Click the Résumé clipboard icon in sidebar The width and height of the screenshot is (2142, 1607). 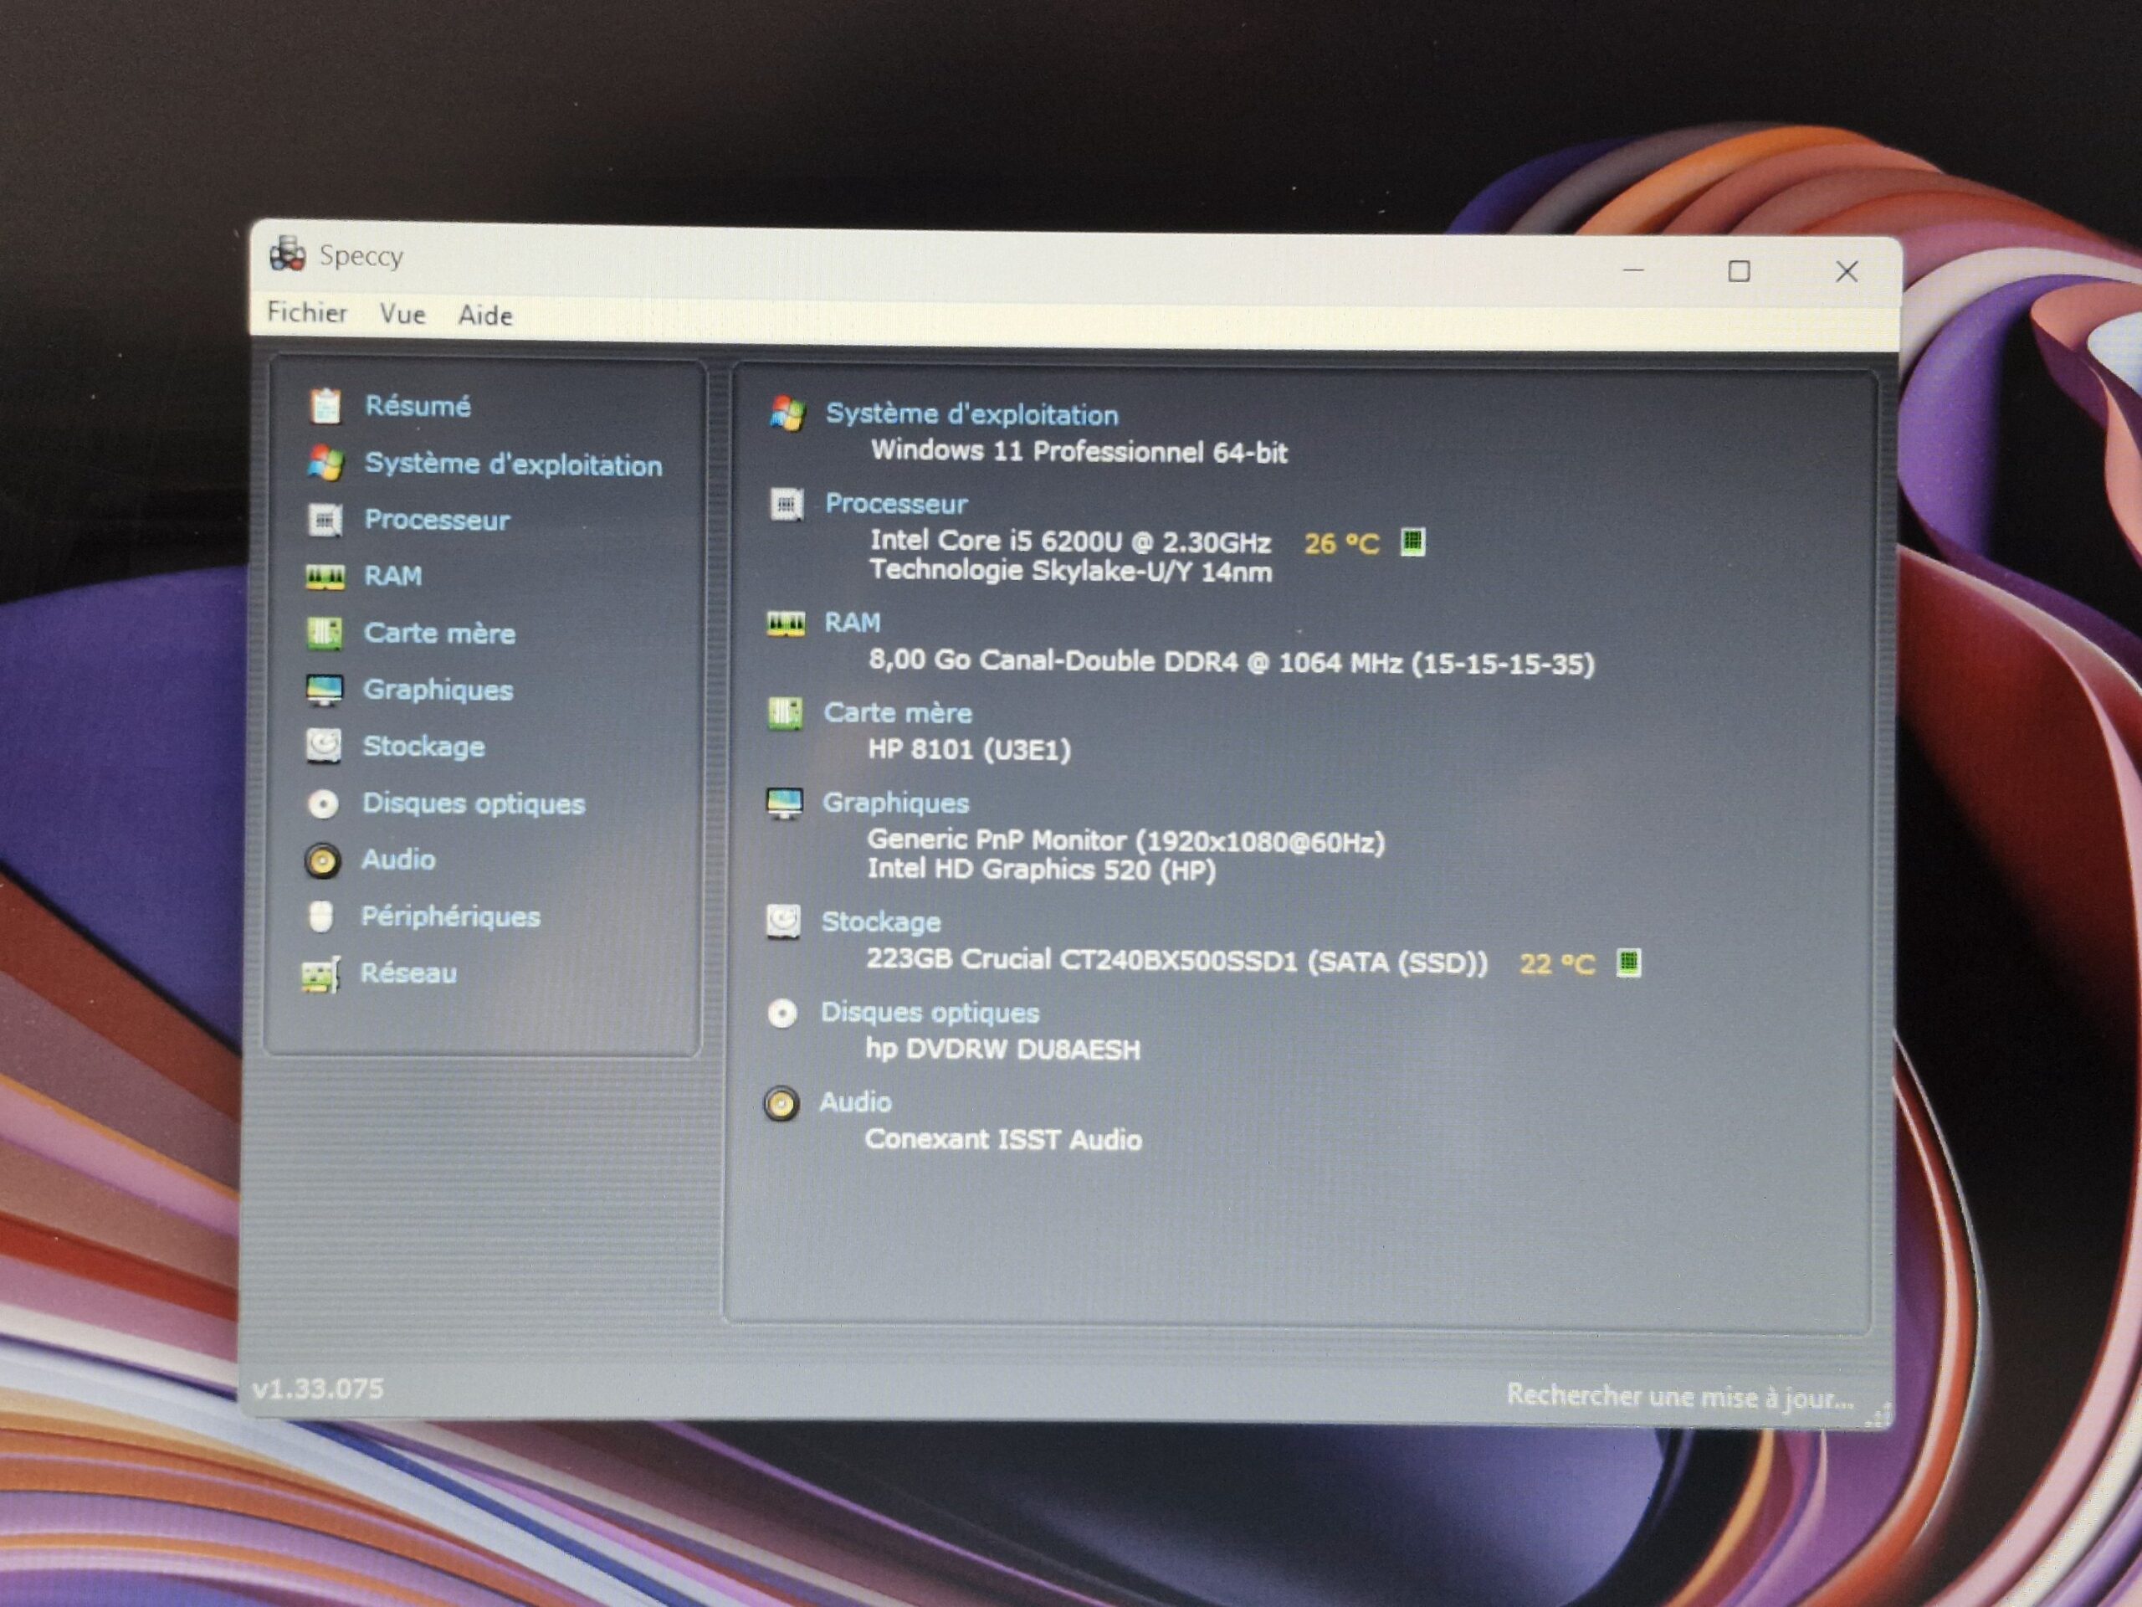click(325, 406)
